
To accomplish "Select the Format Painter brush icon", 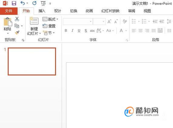I will (x=17, y=32).
